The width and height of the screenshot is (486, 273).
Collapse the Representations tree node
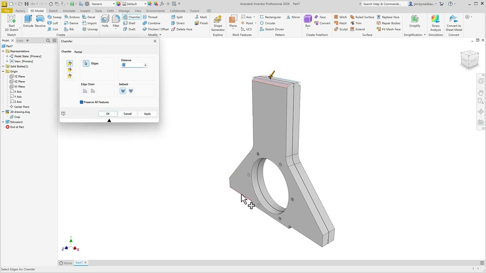click(3, 51)
